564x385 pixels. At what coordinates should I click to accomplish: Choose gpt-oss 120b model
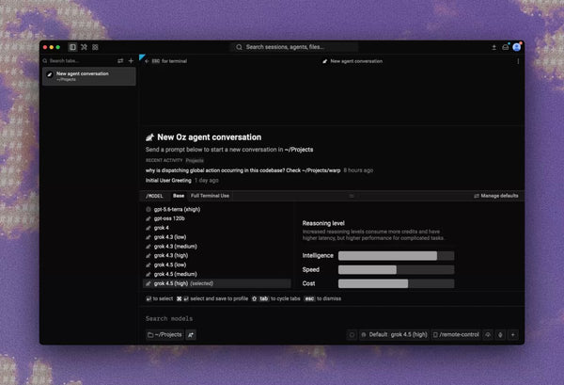[216, 218]
